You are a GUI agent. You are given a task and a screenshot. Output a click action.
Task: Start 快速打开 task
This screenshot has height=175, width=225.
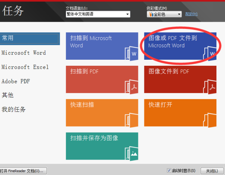180,113
